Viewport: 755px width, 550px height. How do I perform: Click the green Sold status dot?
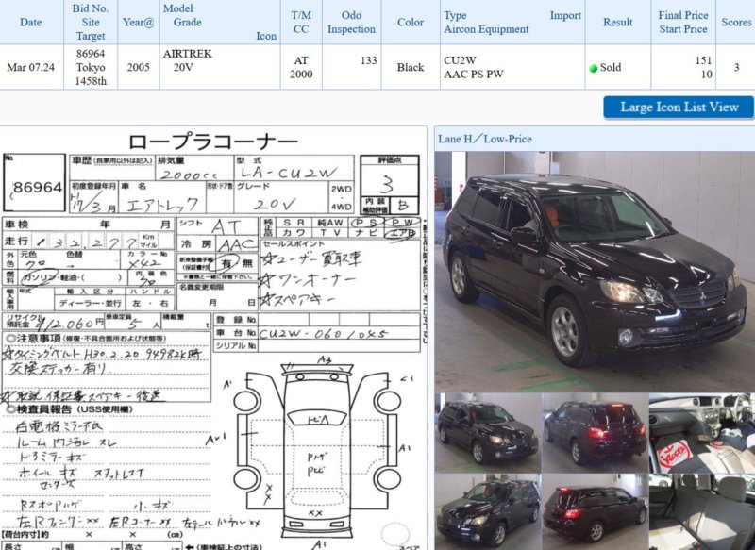[x=593, y=69]
